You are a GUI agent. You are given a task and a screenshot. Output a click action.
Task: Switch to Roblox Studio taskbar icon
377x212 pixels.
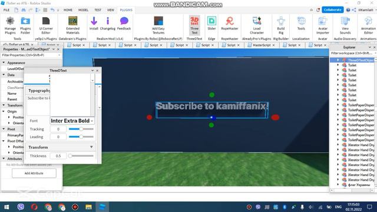(102, 207)
